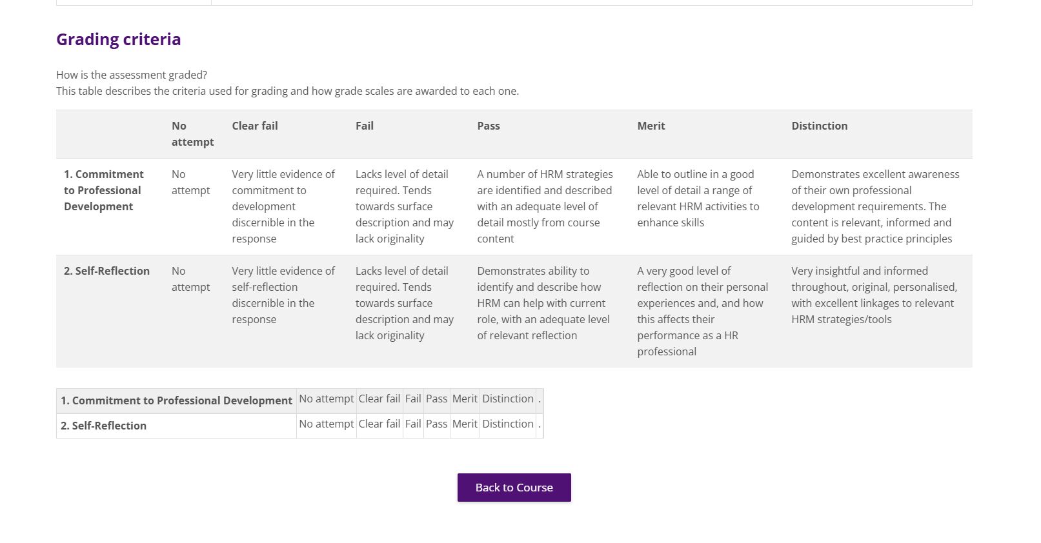Image resolution: width=1041 pixels, height=543 pixels.
Task: Select Distinction in the compact Commitment row
Action: click(x=507, y=399)
